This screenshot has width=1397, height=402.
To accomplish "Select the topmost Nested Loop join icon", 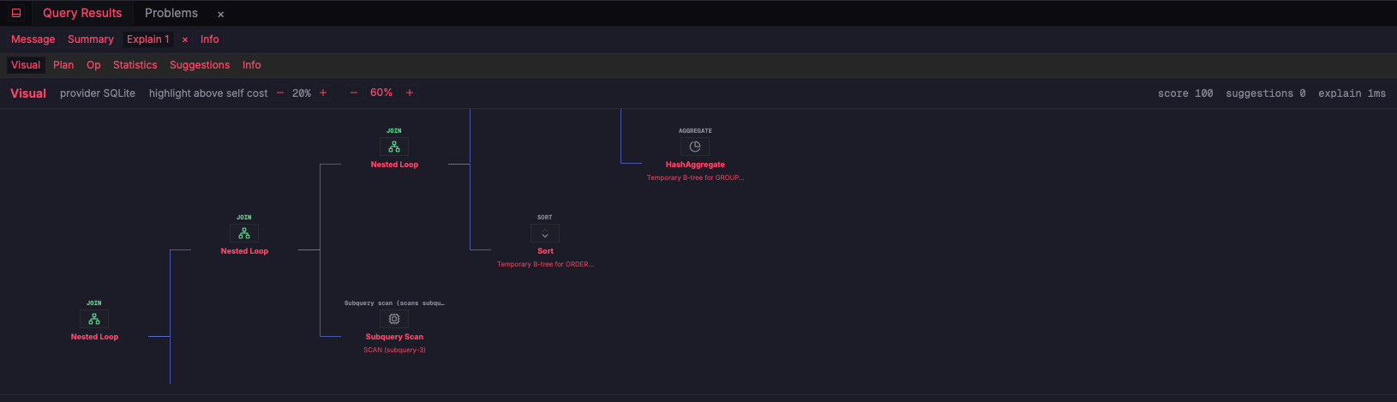I will [x=394, y=147].
